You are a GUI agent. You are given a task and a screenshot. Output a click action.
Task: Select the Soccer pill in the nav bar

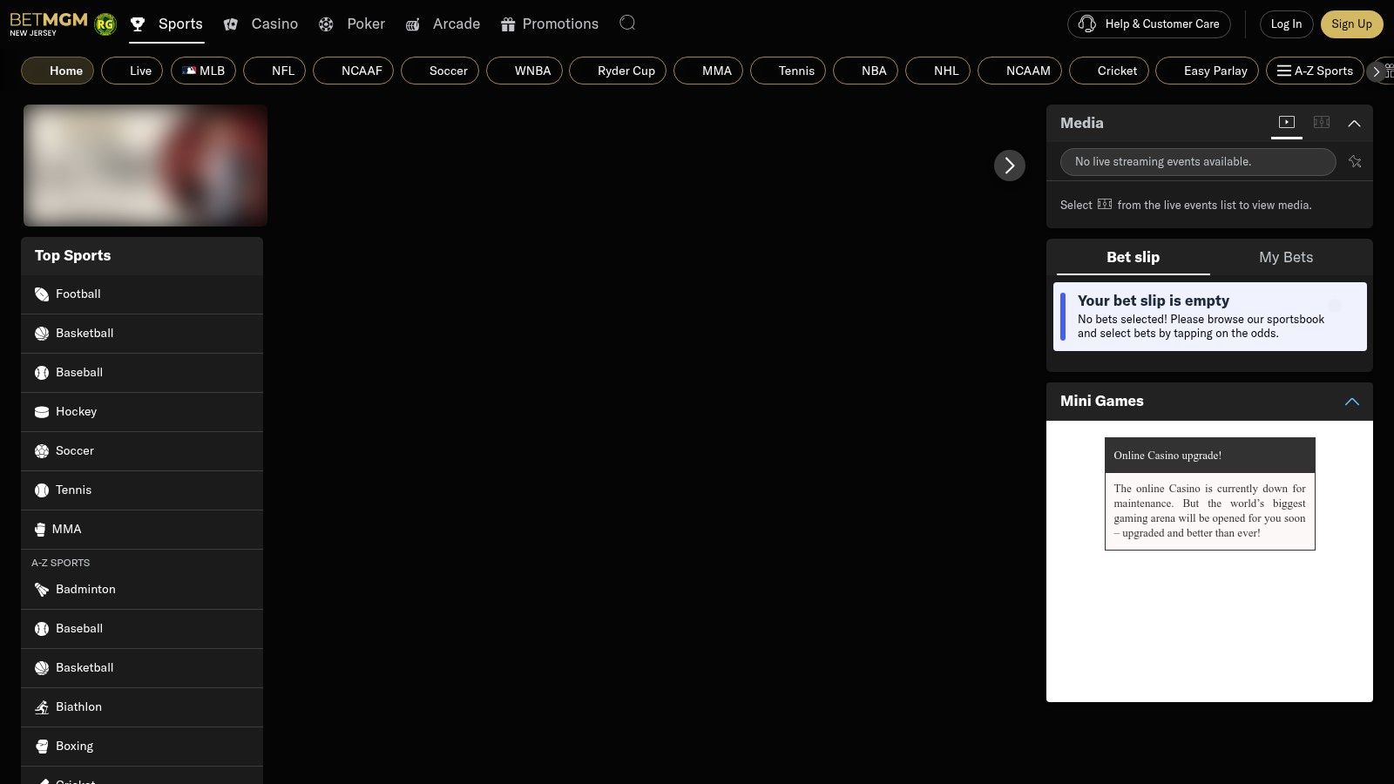(440, 71)
